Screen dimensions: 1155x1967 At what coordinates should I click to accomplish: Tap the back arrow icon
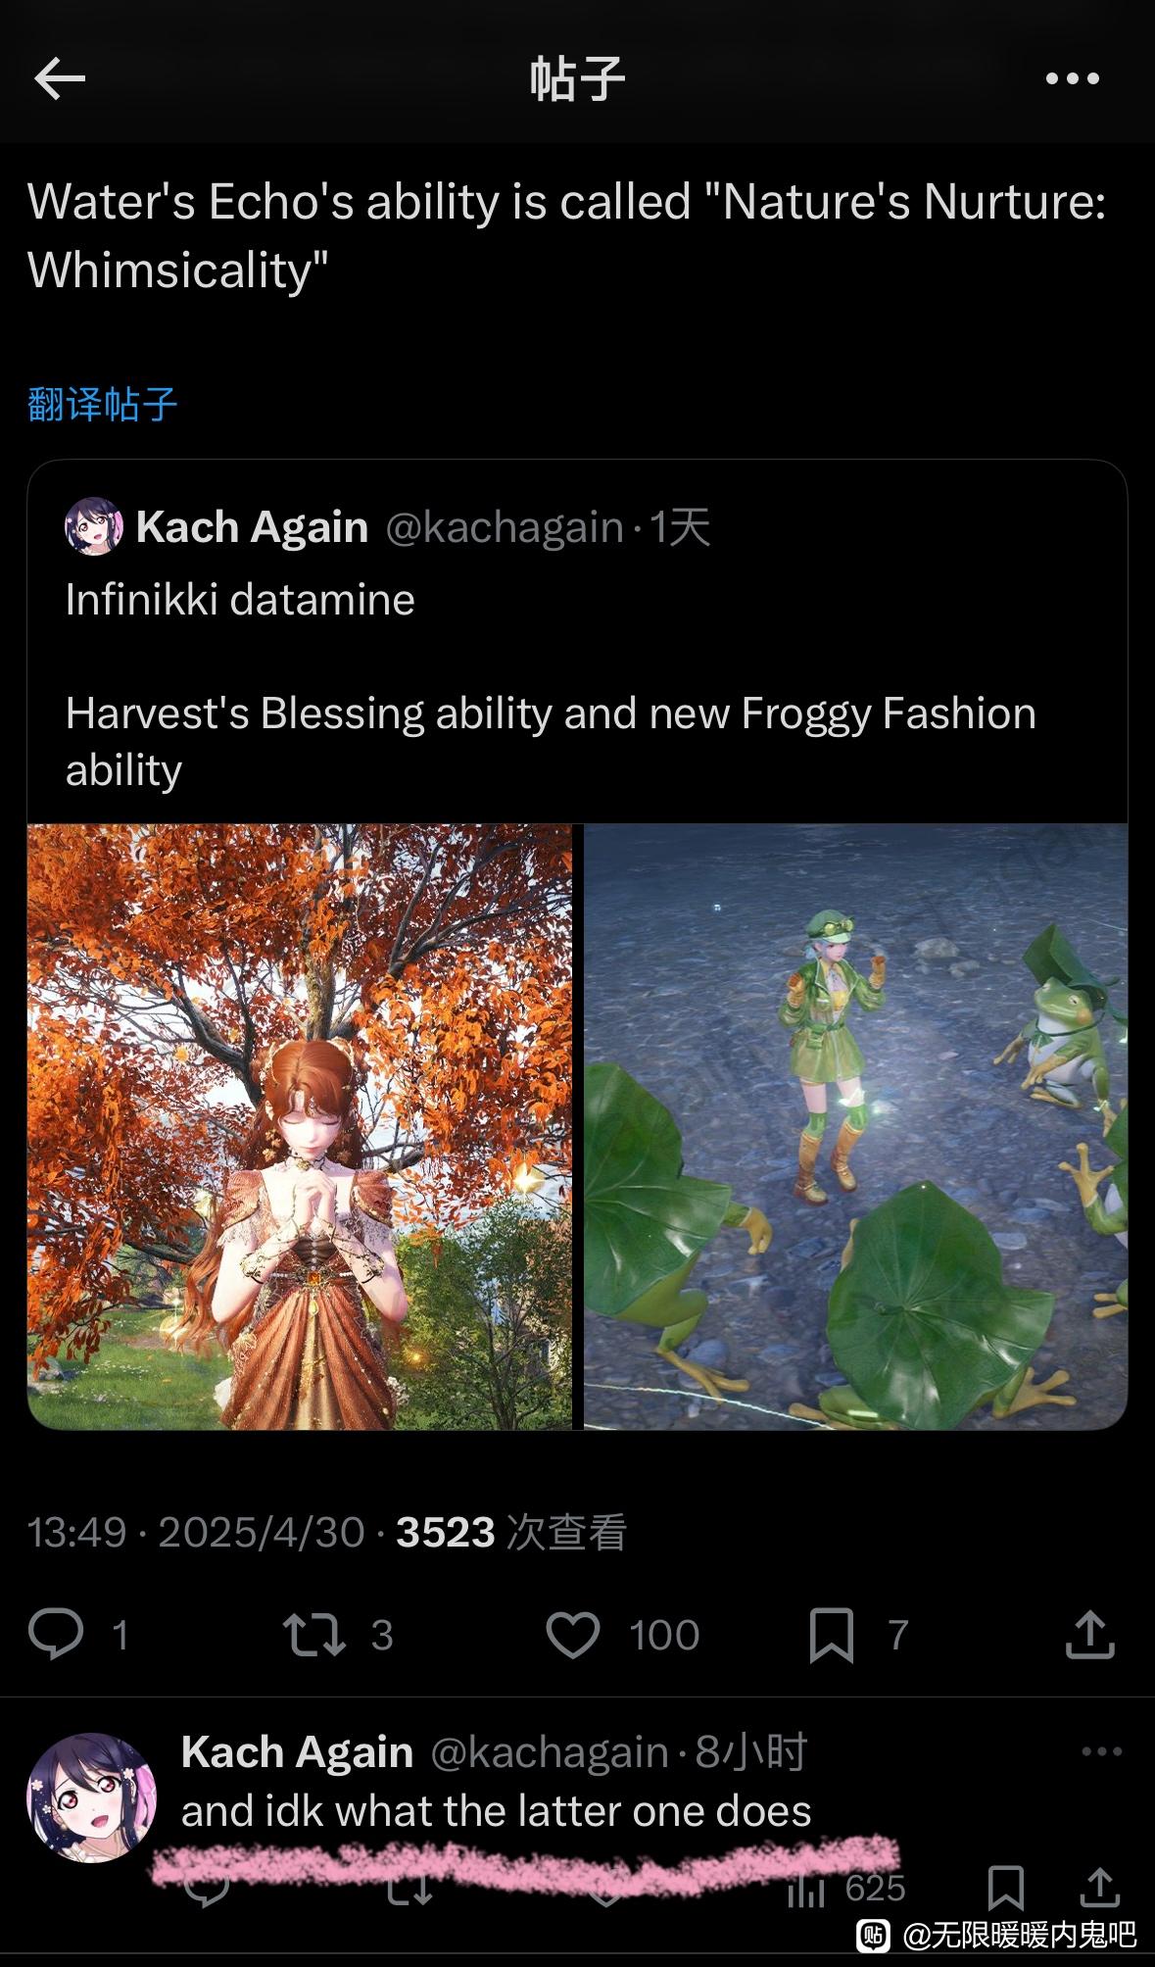[x=60, y=78]
